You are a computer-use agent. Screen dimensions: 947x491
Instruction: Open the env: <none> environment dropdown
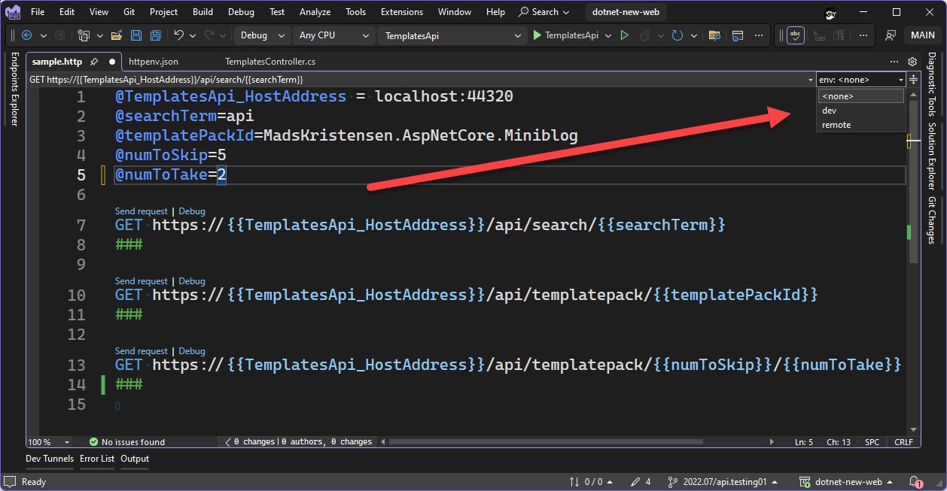pos(861,79)
